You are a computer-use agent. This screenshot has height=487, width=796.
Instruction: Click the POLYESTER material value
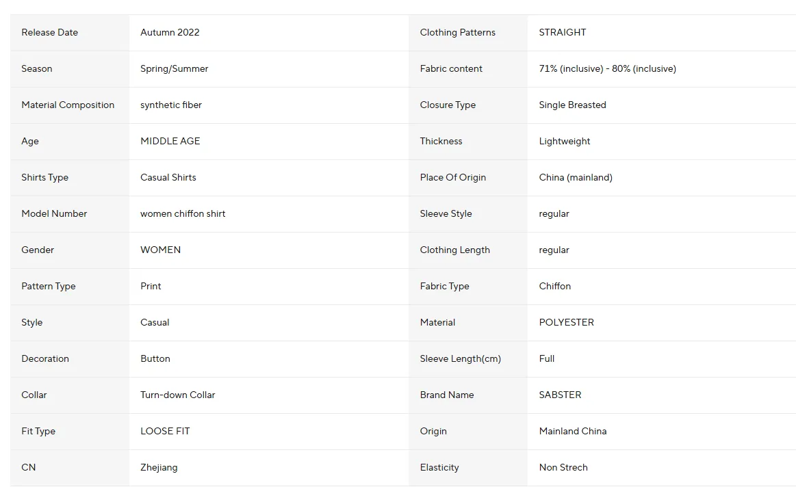click(x=567, y=323)
